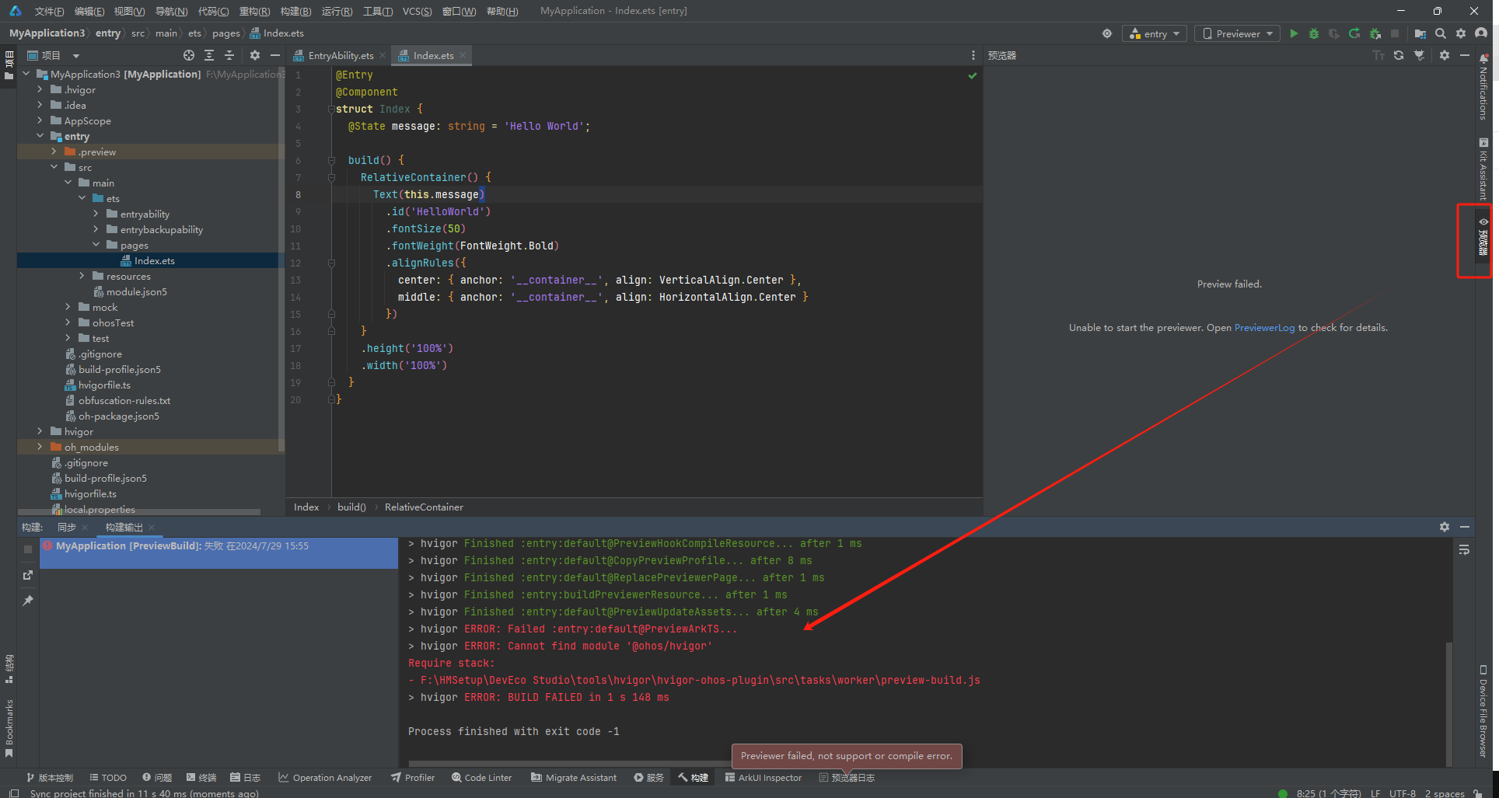Open project panel options gear
The height and width of the screenshot is (798, 1499).
pos(255,55)
